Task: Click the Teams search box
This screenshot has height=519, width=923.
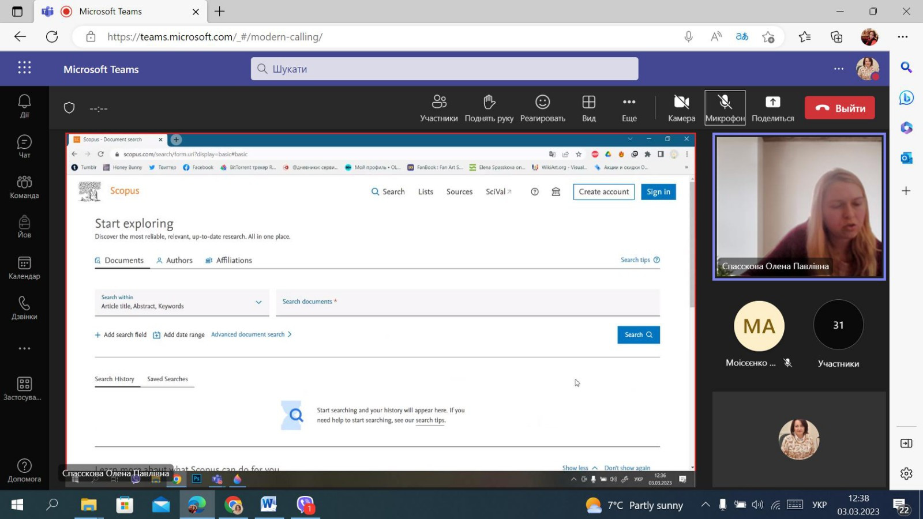Action: pos(444,69)
